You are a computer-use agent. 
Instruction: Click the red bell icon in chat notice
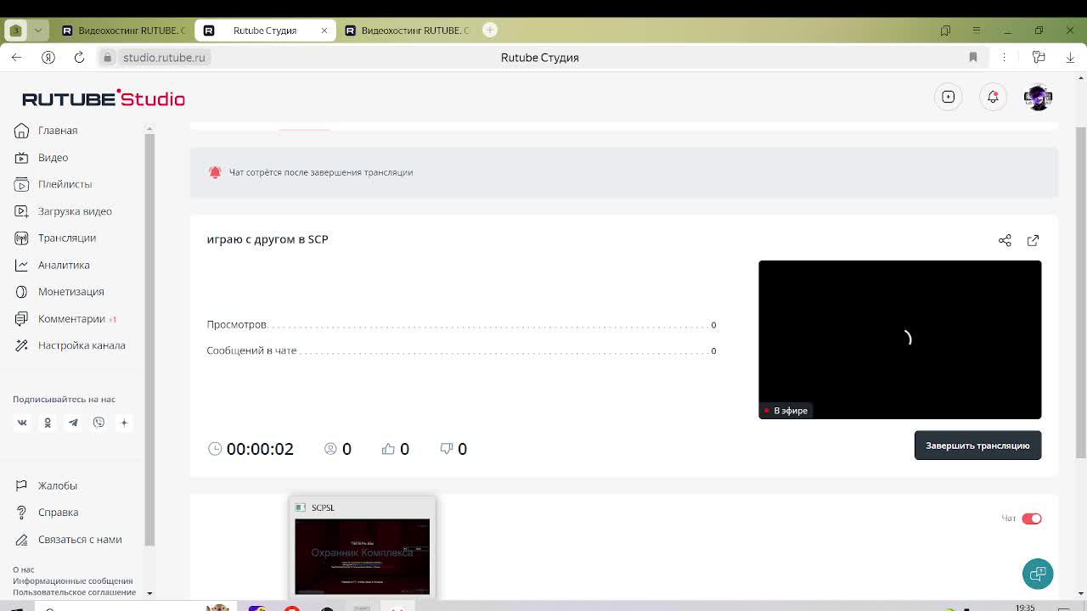(x=215, y=172)
